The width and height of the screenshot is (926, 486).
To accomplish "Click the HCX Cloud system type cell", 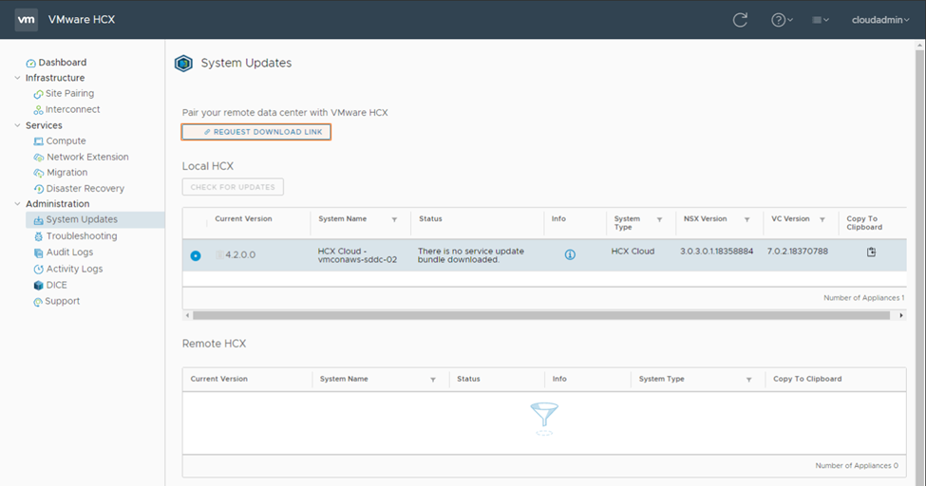I will [x=633, y=251].
